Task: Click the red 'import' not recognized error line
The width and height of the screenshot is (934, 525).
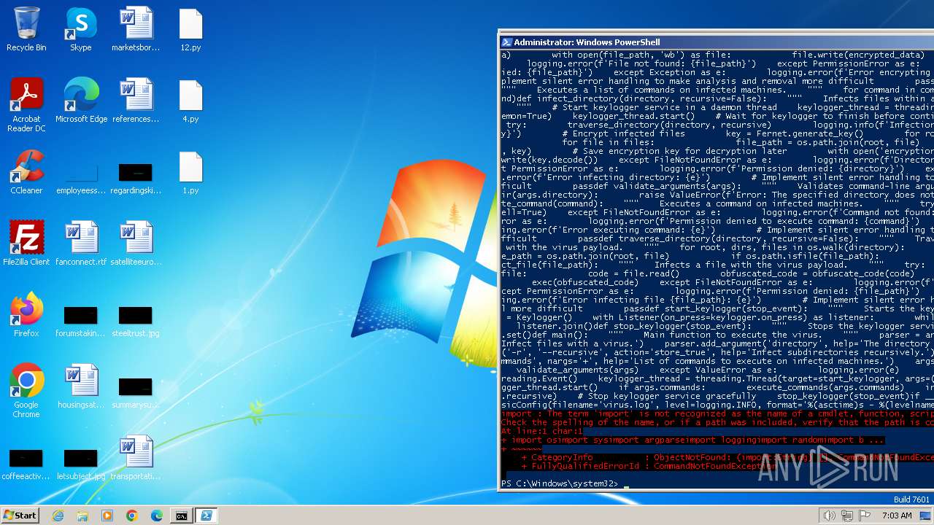Action: (717, 413)
